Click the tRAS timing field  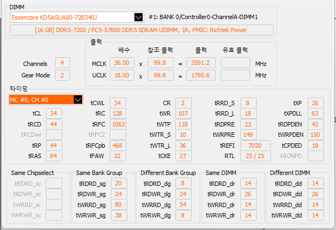tap(53, 156)
